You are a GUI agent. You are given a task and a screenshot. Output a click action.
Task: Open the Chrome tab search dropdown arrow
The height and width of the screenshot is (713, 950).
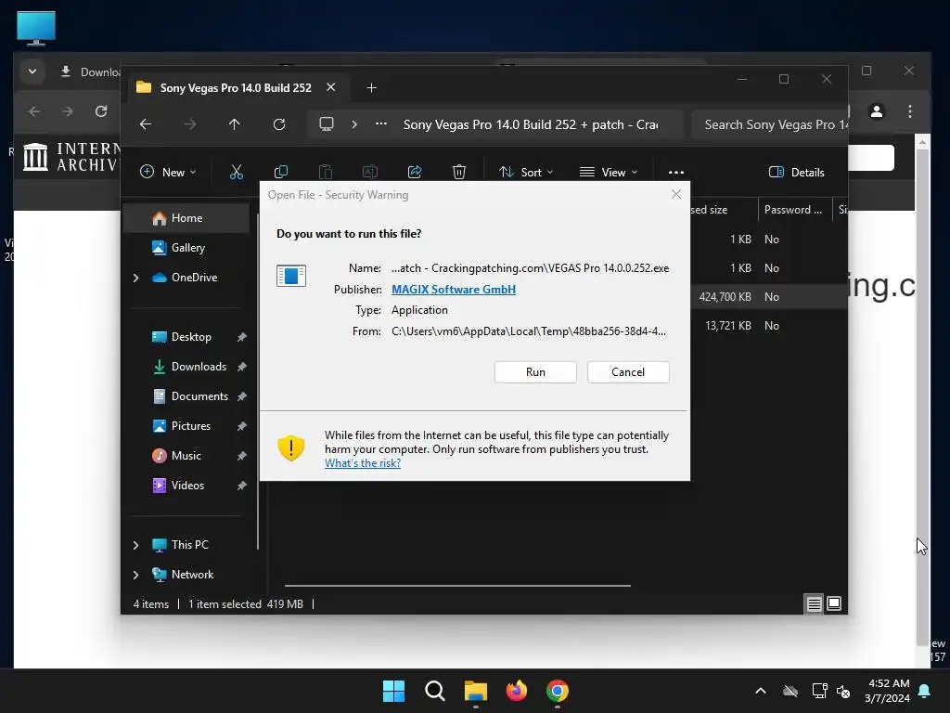point(32,71)
